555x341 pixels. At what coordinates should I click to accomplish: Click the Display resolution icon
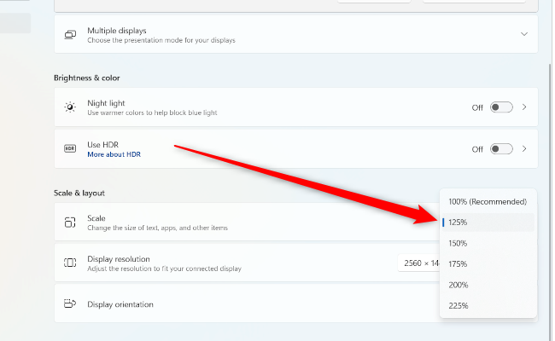[x=70, y=263]
